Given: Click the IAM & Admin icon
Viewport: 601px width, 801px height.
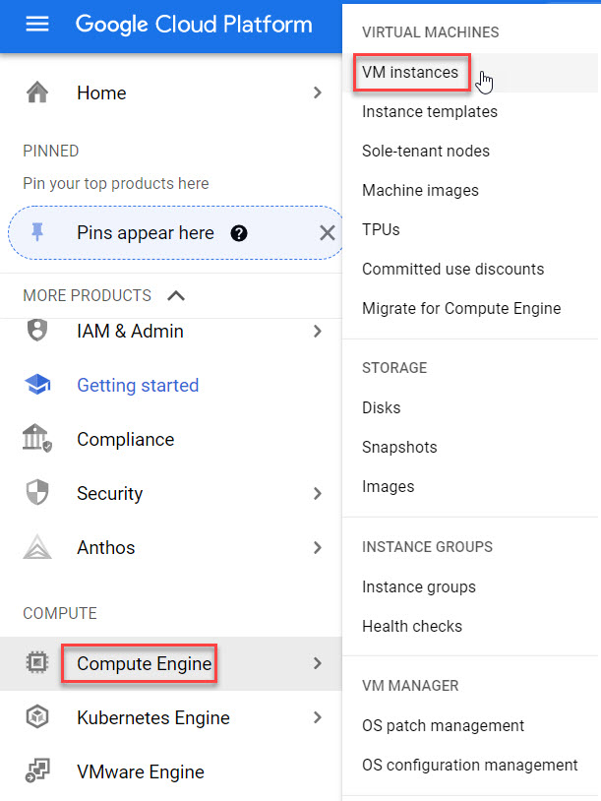Looking at the screenshot, I should (x=36, y=330).
